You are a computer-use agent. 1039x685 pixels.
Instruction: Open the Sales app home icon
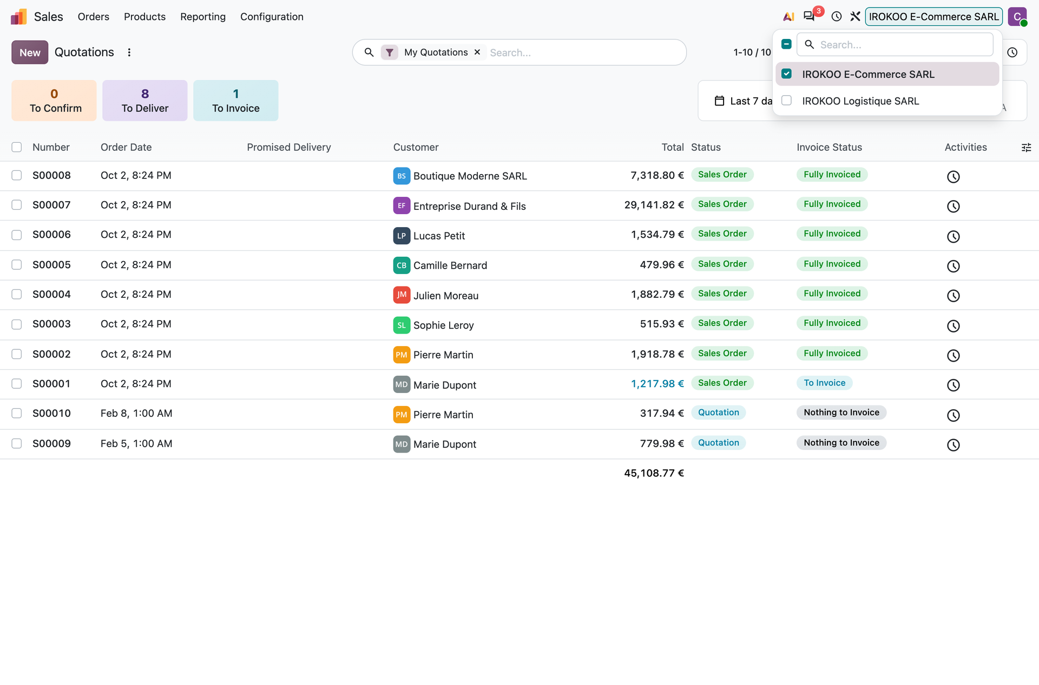tap(19, 17)
